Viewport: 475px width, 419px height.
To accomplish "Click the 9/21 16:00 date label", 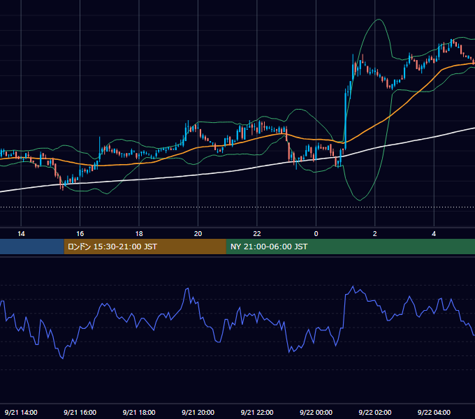I will [80, 412].
